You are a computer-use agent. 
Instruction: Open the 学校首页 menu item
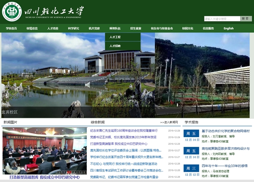pyautogui.click(x=11, y=28)
